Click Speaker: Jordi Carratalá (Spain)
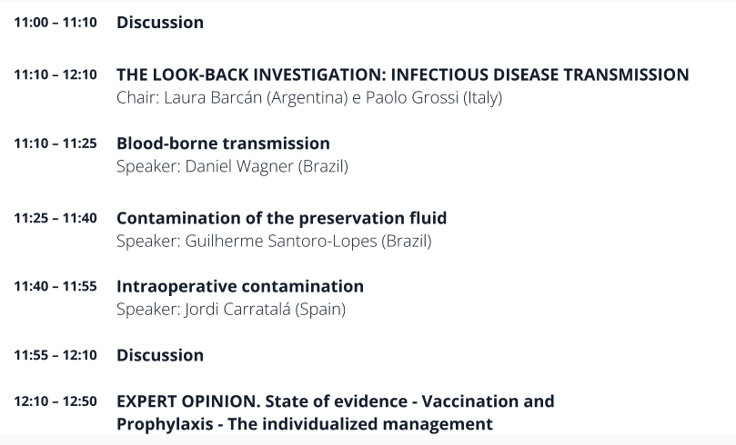This screenshot has width=736, height=445. 231,309
